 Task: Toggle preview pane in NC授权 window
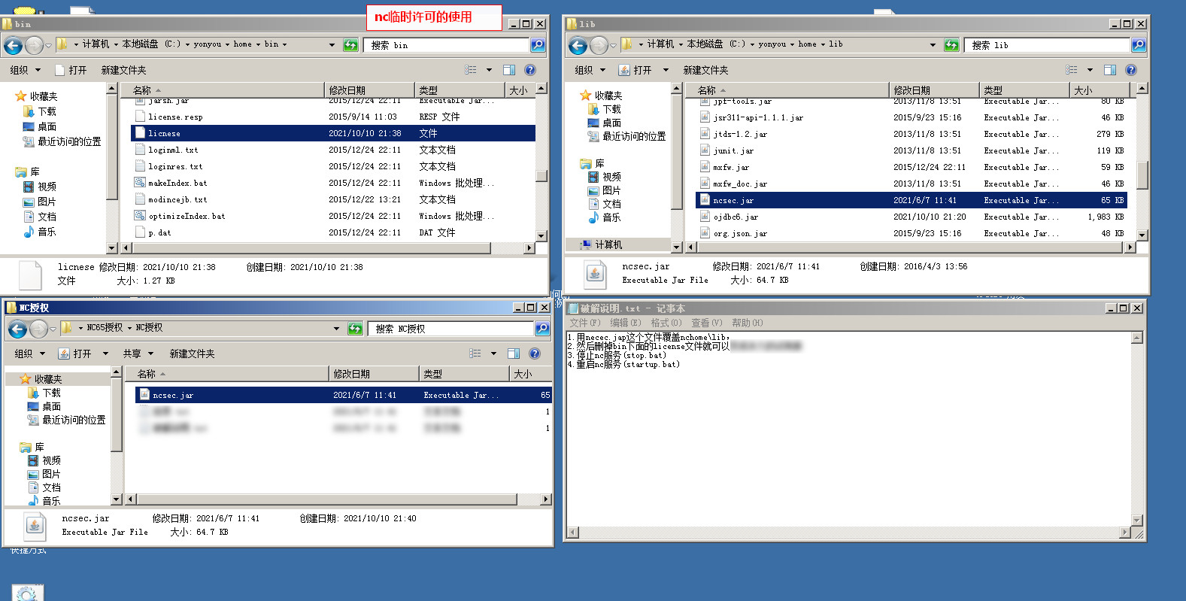point(514,354)
